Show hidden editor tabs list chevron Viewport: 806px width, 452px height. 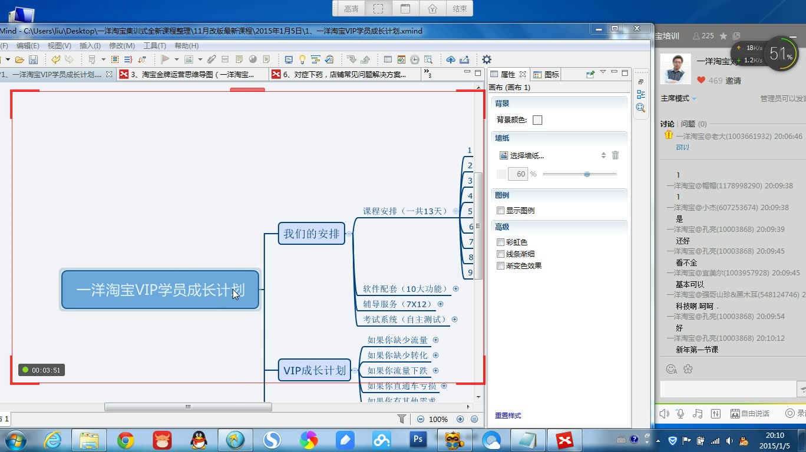coord(427,74)
